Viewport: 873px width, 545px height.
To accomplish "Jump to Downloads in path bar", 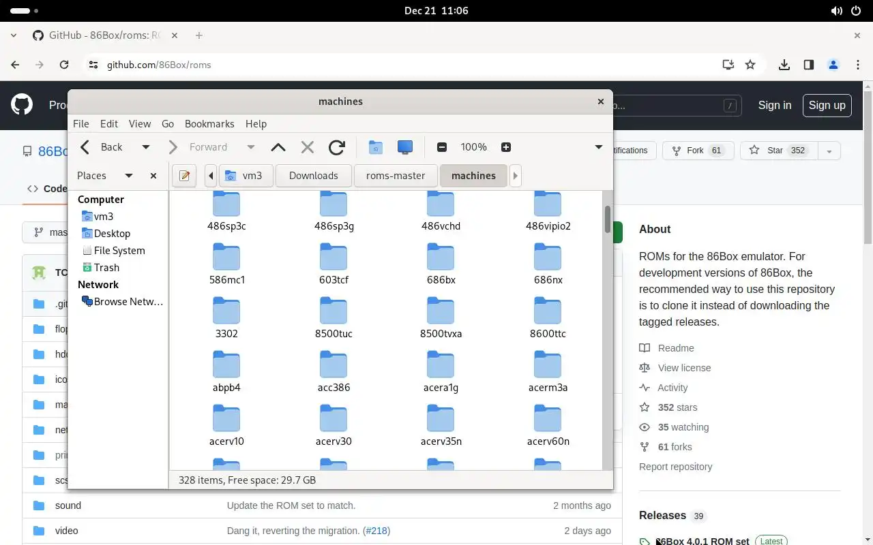I will coord(313,176).
